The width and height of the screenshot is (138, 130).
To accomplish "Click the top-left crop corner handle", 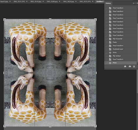I will click(4, 19).
